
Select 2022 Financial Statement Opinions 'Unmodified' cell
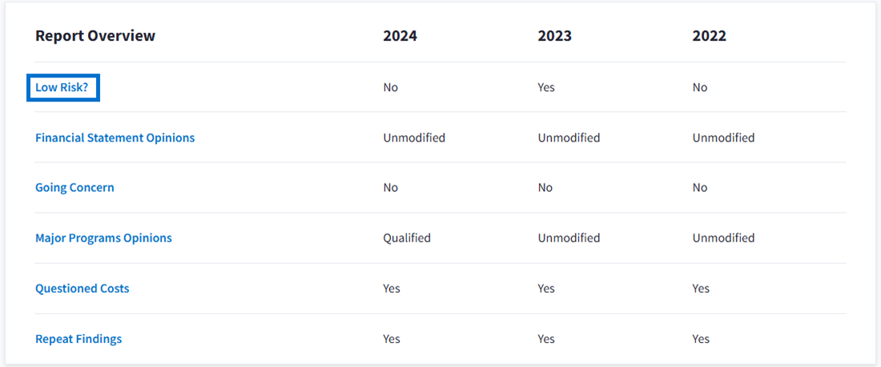pos(723,138)
